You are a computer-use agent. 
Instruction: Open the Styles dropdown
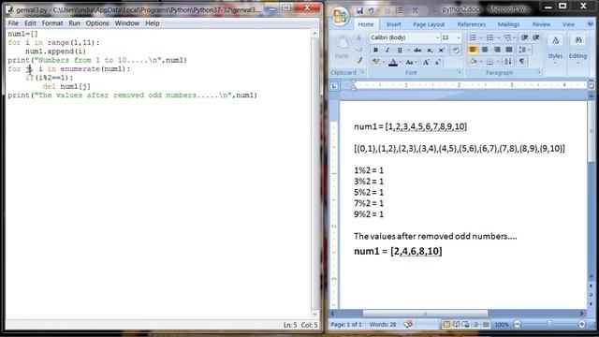(555, 49)
